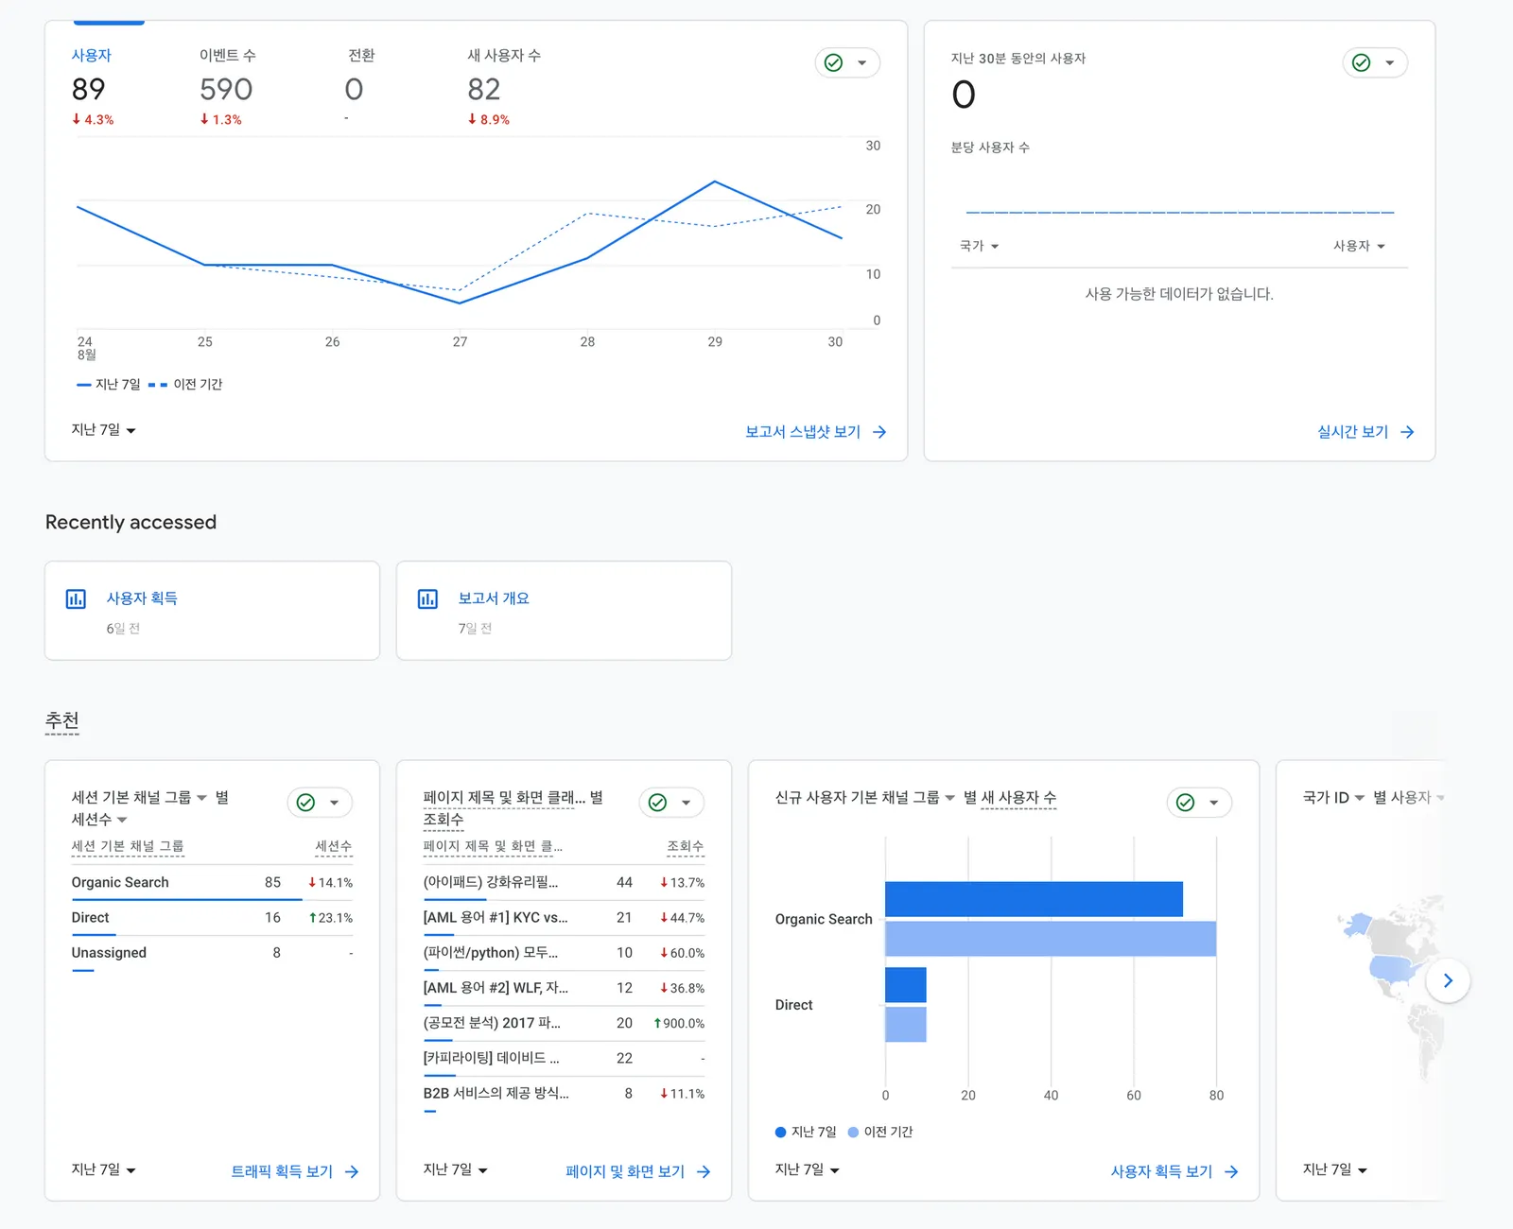Click the check status icon on the session channel group card
The height and width of the screenshot is (1229, 1513).
[x=305, y=803]
